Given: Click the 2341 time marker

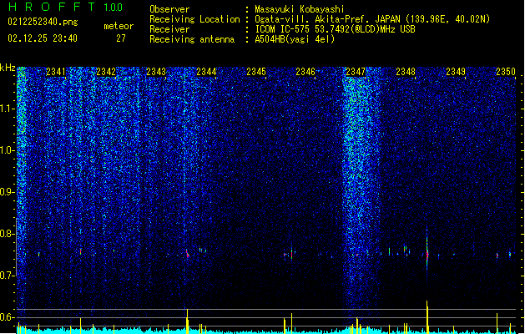Looking at the screenshot, I should click(56, 72).
